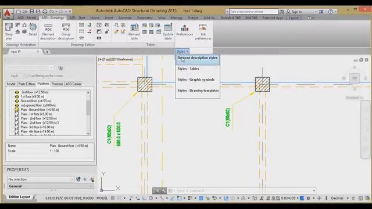Image resolution: width=372 pixels, height=209 pixels.
Task: Open the Printouts tab in Inspector
Action: [x=57, y=84]
